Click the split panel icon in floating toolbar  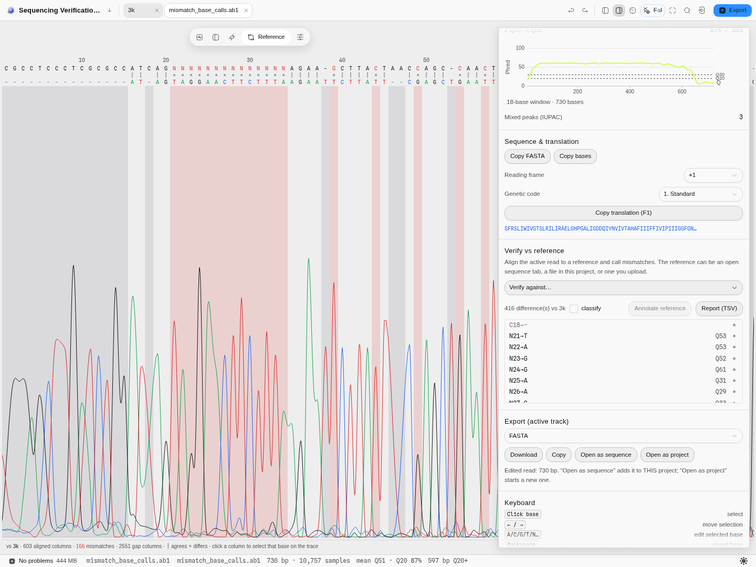tap(216, 37)
